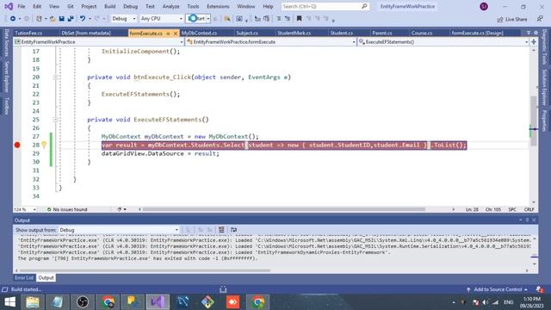
Task: Open the Server Explorer side tab
Action: 6,77
